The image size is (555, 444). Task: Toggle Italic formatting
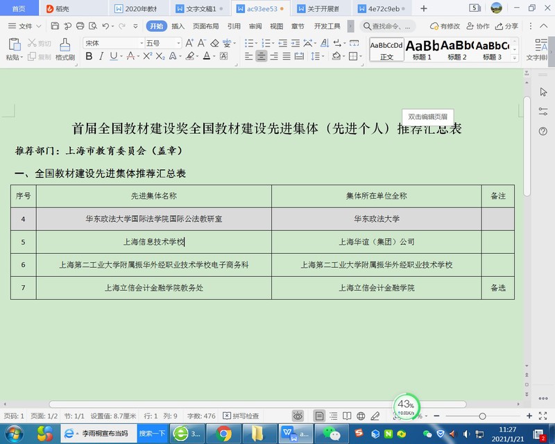[x=101, y=56]
